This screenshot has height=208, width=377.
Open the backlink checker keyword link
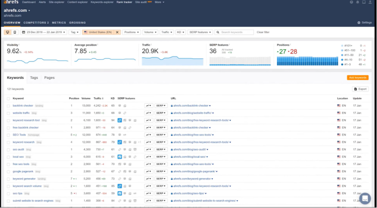(x=23, y=106)
